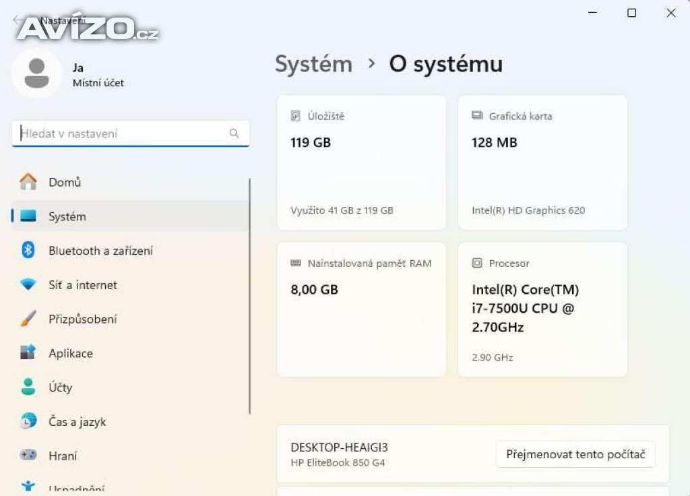Open Bluetooth a zařízení icon

[x=28, y=251]
